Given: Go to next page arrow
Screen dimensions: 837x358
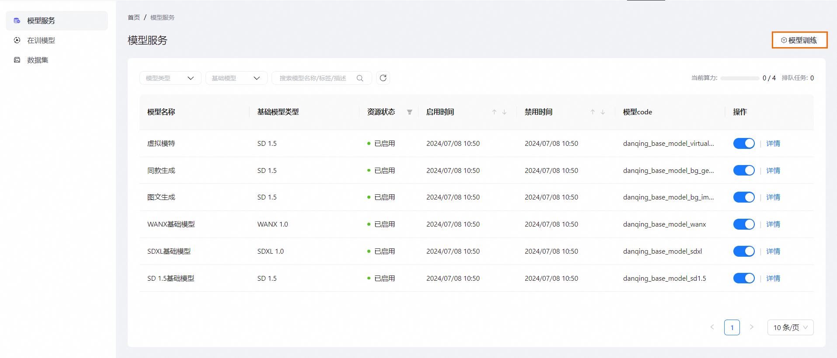Looking at the screenshot, I should [x=752, y=327].
